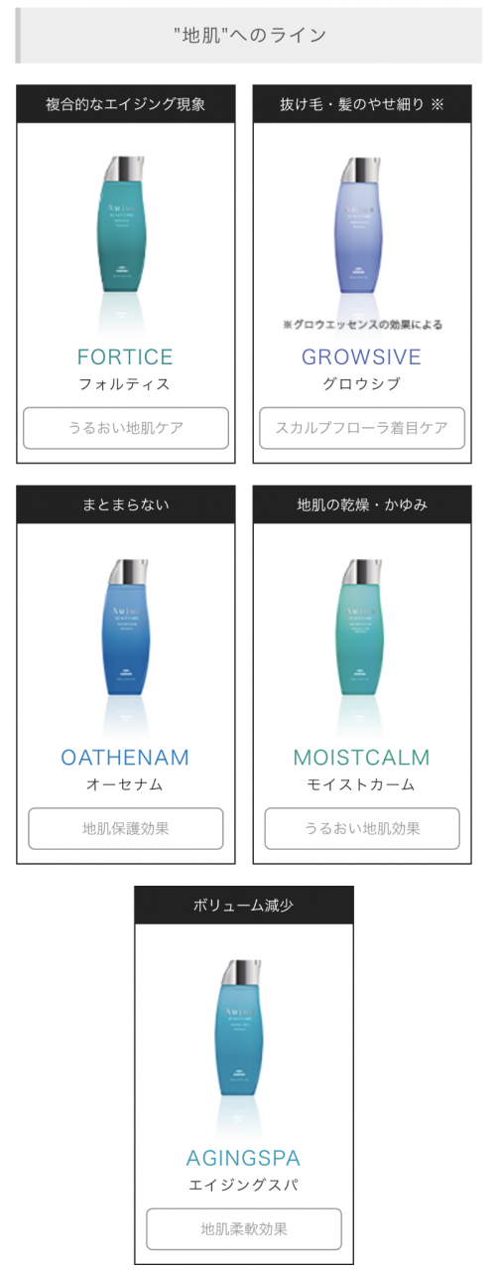Select the ボリューム減少 card header
The image size is (496, 1270).
(x=244, y=906)
